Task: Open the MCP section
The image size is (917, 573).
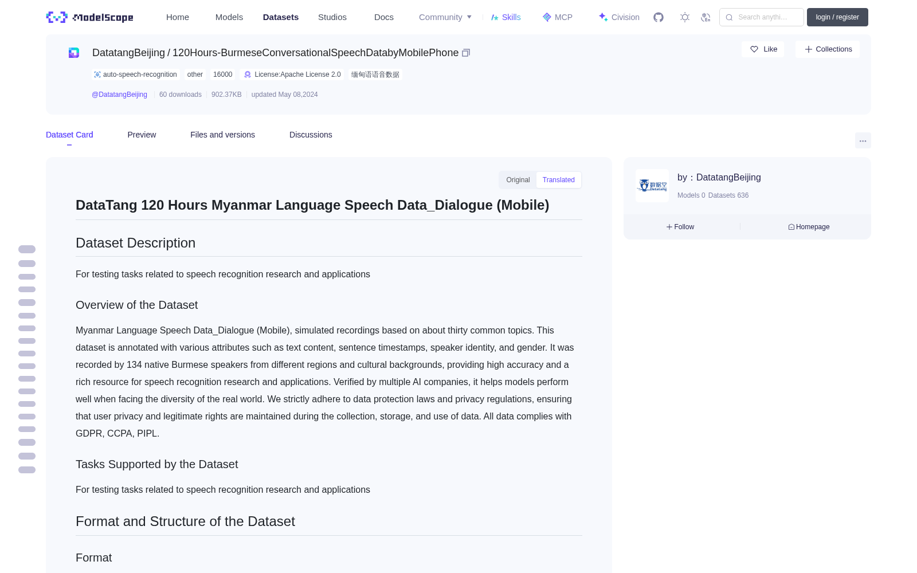Action: pyautogui.click(x=558, y=17)
